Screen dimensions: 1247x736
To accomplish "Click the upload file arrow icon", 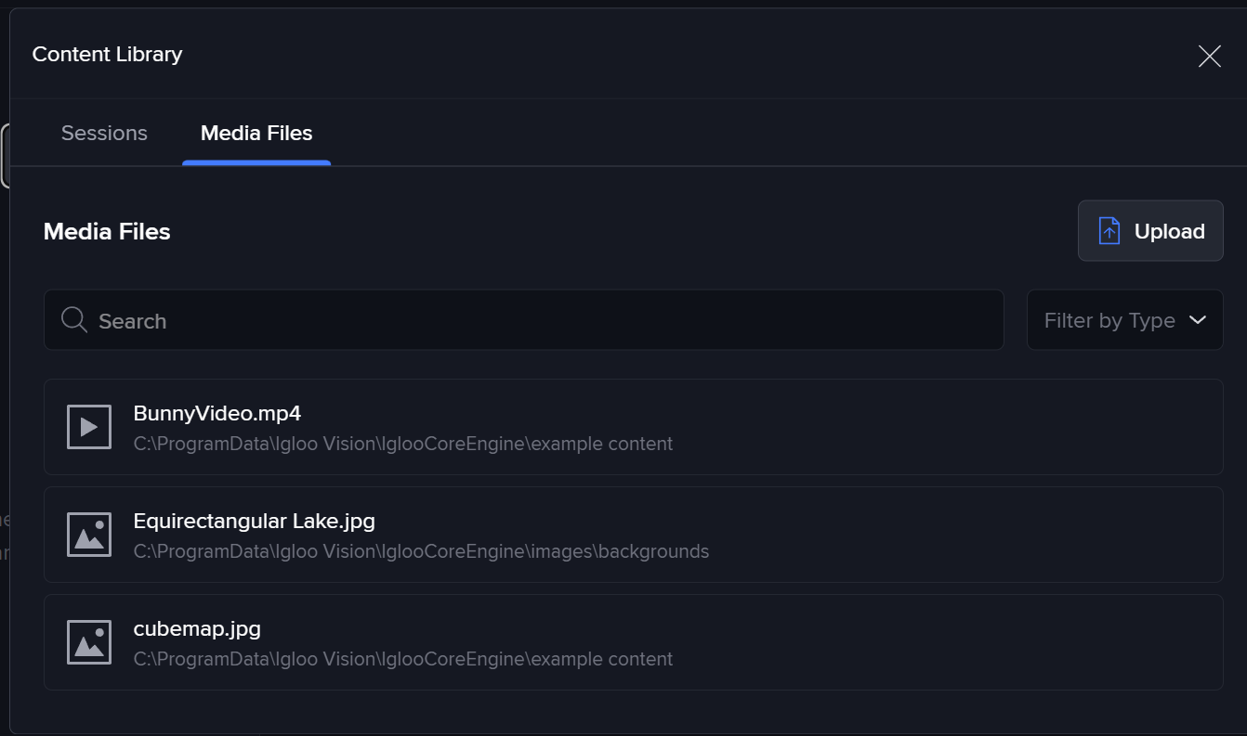I will tap(1109, 231).
